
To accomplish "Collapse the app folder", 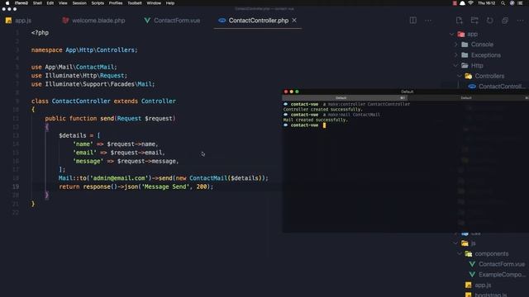I will click(x=452, y=34).
